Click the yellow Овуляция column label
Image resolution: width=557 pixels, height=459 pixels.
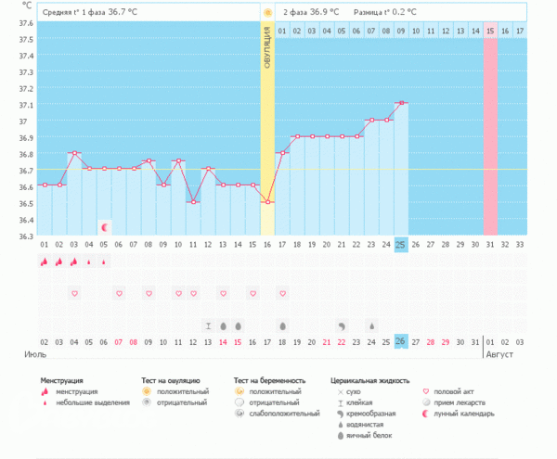(x=267, y=46)
